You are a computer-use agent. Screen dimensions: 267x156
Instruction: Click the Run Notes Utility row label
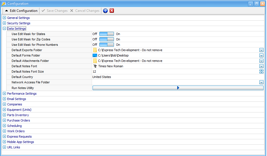23,88
